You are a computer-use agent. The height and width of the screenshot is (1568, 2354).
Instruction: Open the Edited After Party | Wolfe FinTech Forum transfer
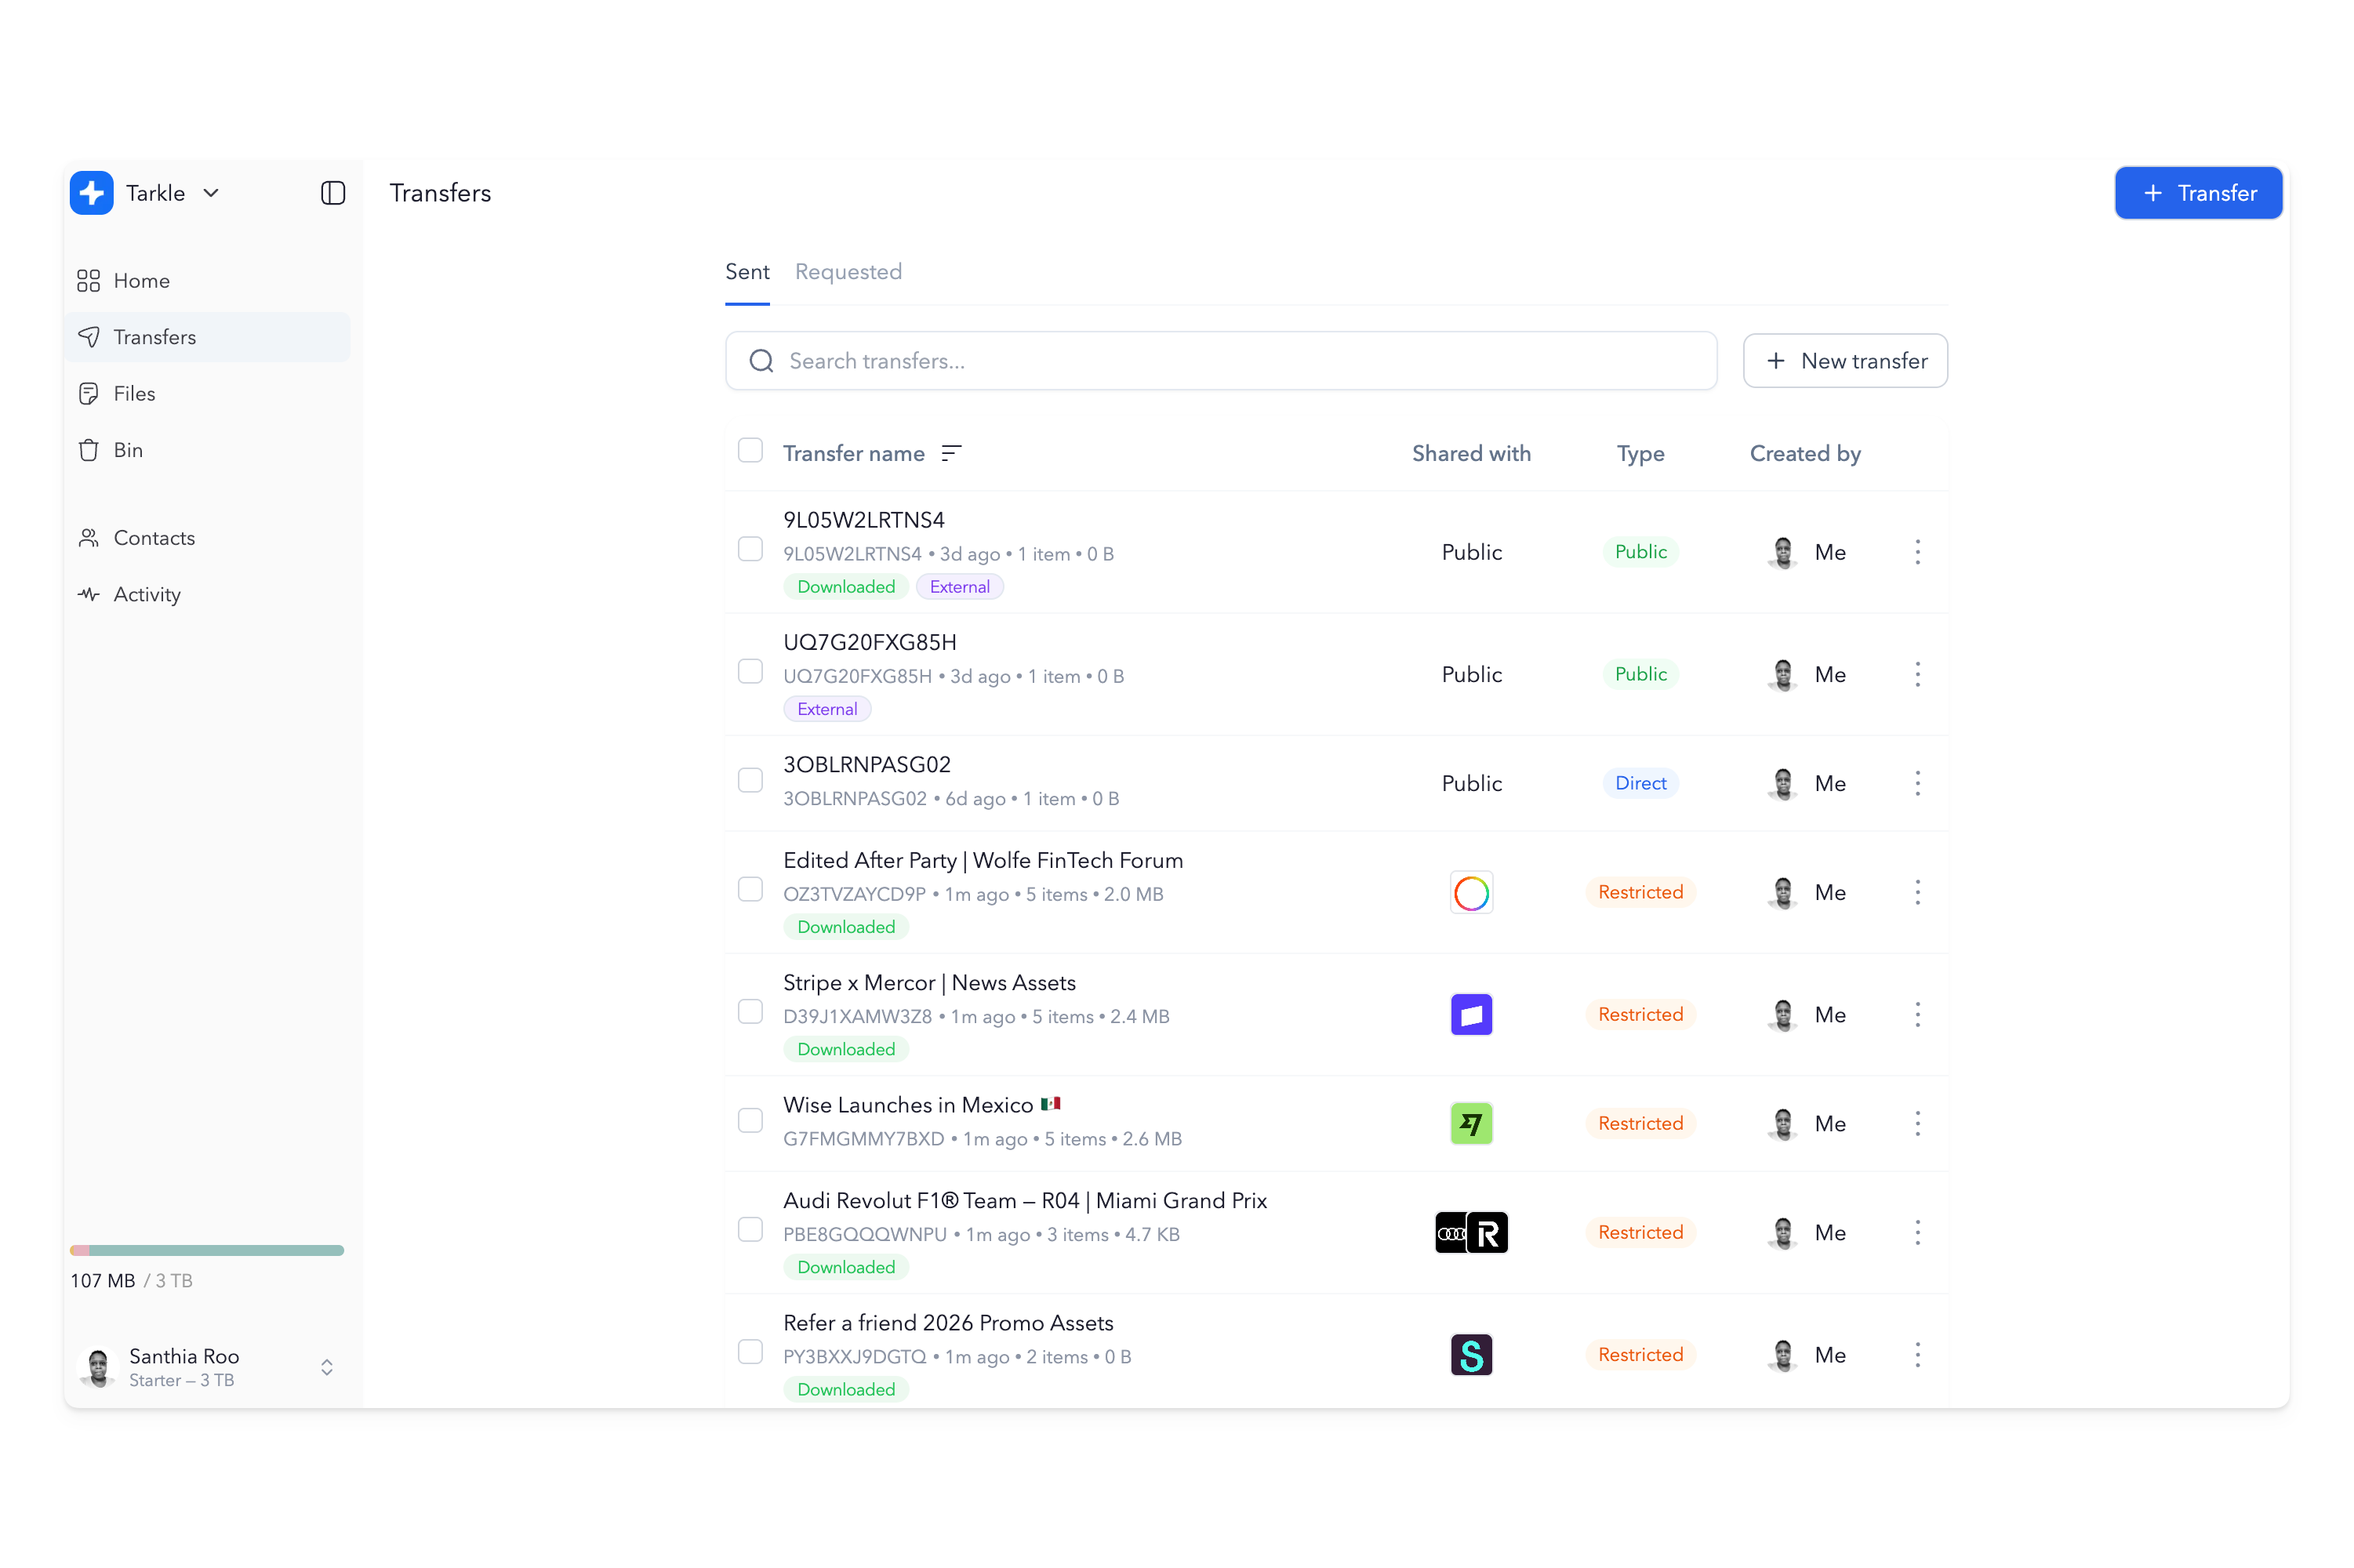tap(983, 860)
